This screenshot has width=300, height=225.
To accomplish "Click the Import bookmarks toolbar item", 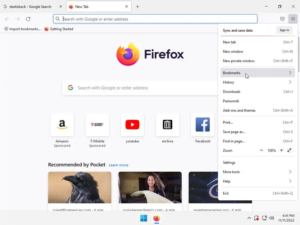I will (x=22, y=29).
